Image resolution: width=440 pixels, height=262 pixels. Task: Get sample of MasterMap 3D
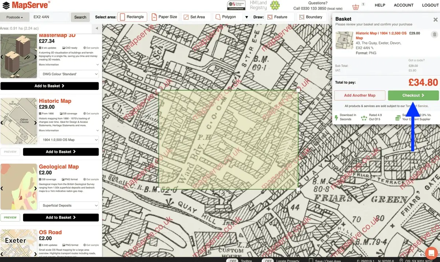pos(91,48)
